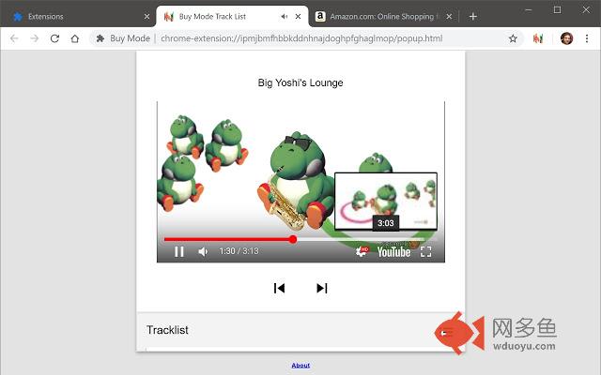The width and height of the screenshot is (601, 375).
Task: Open the browser home page
Action: [x=75, y=38]
